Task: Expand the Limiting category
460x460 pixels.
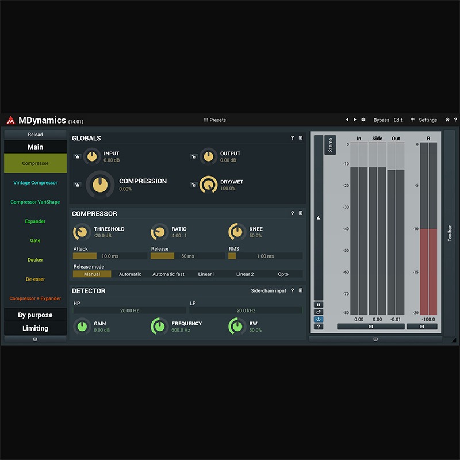Action: point(35,328)
